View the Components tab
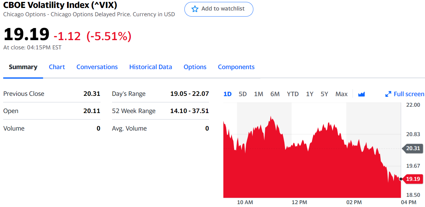The image size is (425, 207). (x=236, y=67)
